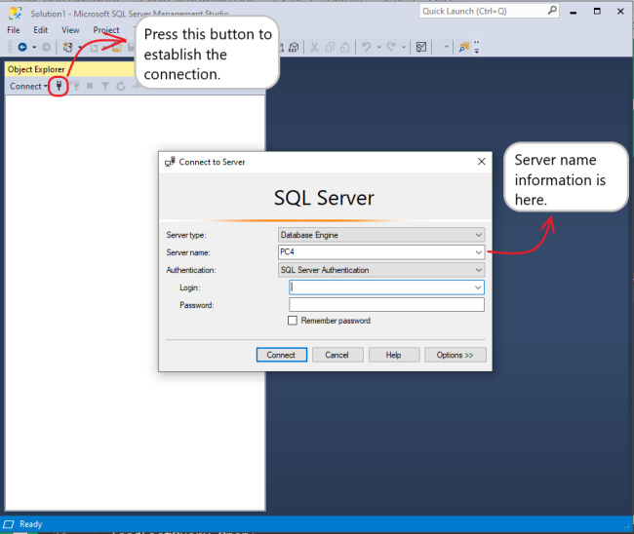
Task: Click the Activity Monitor toolbar icon
Action: pos(421,47)
